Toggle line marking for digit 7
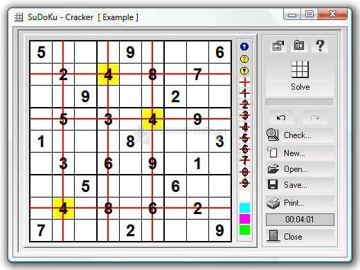This screenshot has width=360, height=270. click(x=244, y=160)
